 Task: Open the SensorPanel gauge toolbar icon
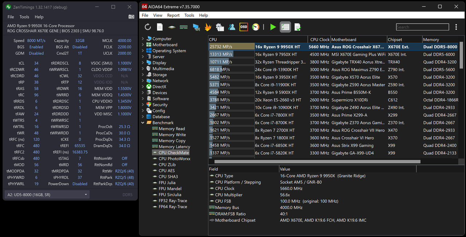pyautogui.click(x=256, y=27)
